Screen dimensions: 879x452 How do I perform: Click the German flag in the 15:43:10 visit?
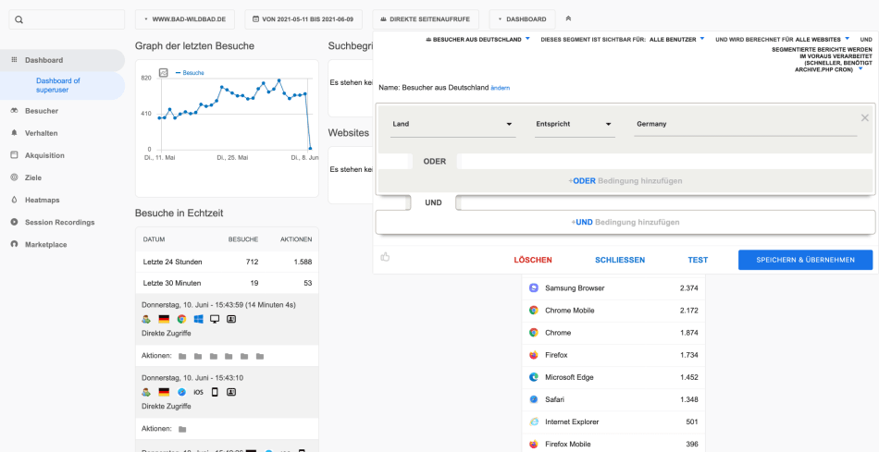pyautogui.click(x=164, y=392)
